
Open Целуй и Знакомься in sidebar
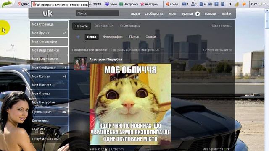click(49, 139)
